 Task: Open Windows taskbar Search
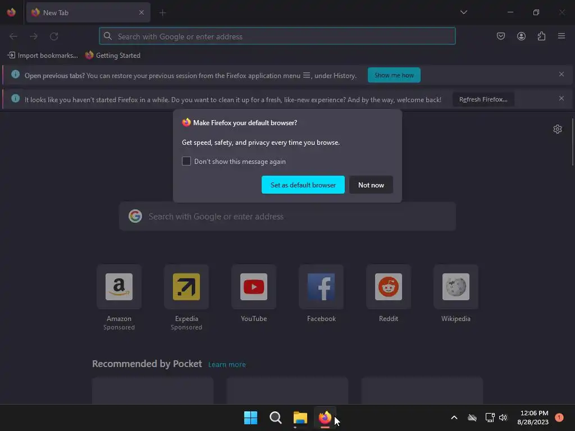275,418
